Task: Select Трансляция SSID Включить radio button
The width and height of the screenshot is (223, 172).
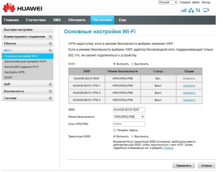Action: coord(114,136)
